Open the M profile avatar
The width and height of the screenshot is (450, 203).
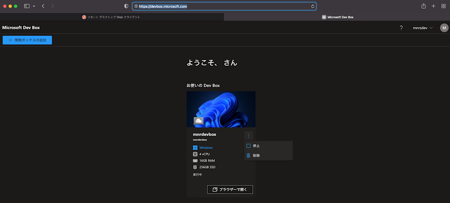tap(444, 28)
